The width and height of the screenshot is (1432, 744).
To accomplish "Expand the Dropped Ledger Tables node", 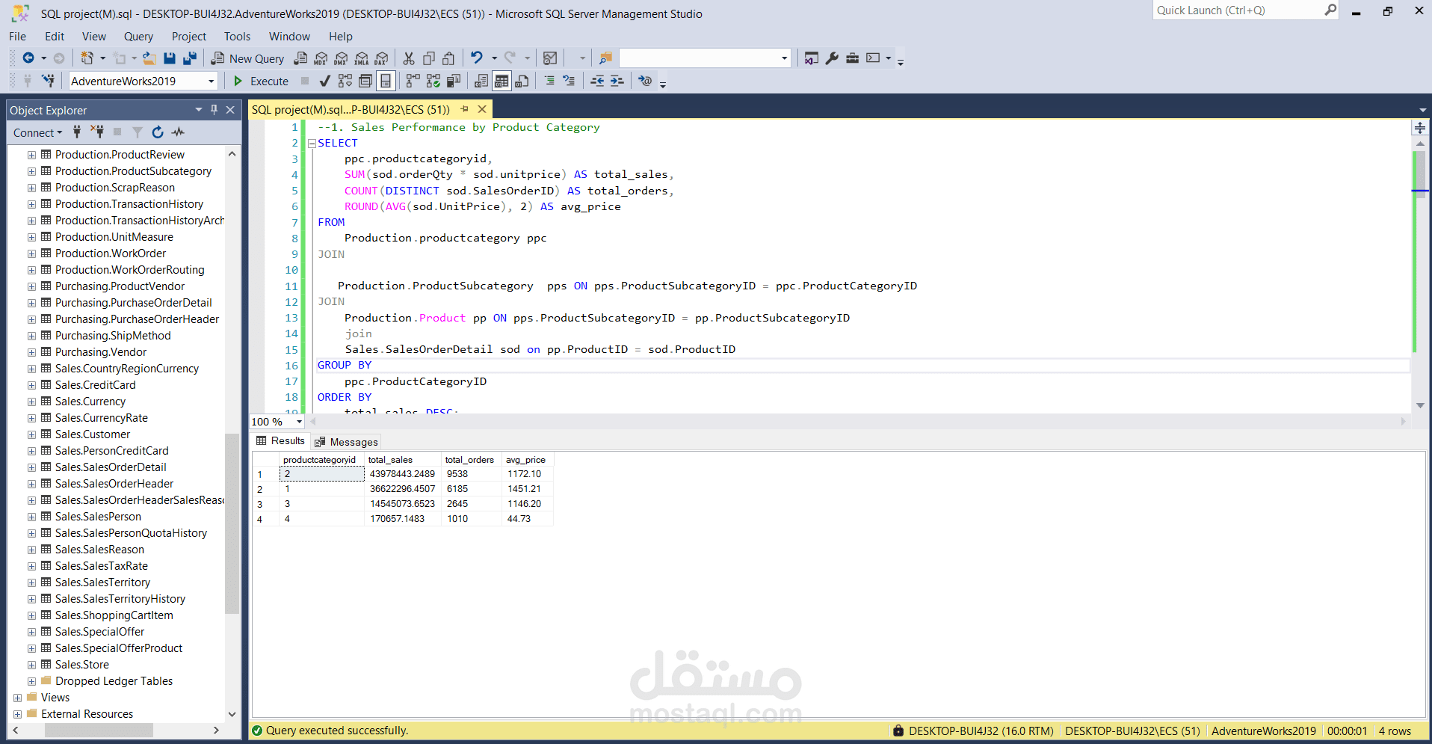I will 31,681.
